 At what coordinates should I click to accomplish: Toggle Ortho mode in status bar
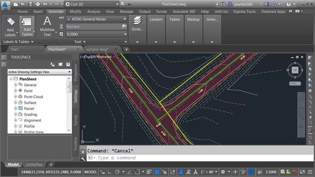point(110,172)
